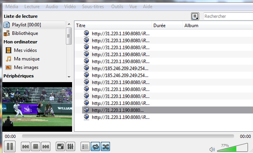The height and width of the screenshot is (153, 253).
Task: Change the playlist view mode icon
Action: click(195, 16)
